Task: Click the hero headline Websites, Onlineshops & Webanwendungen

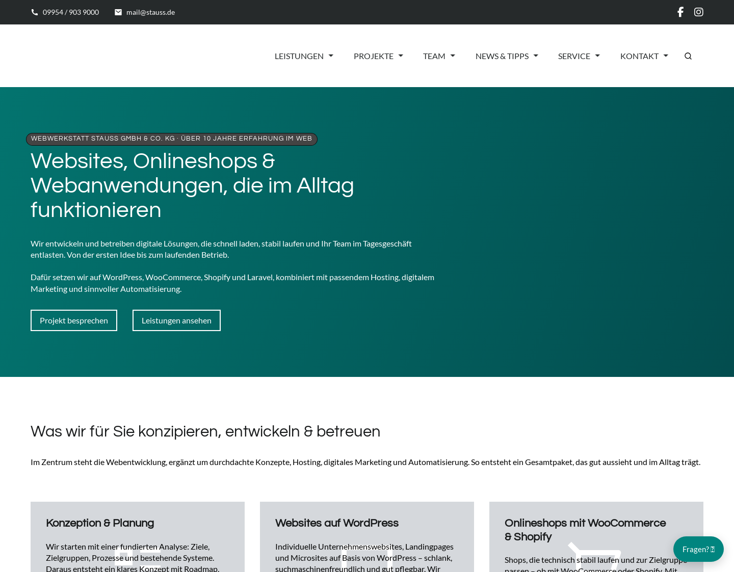Action: pos(192,185)
